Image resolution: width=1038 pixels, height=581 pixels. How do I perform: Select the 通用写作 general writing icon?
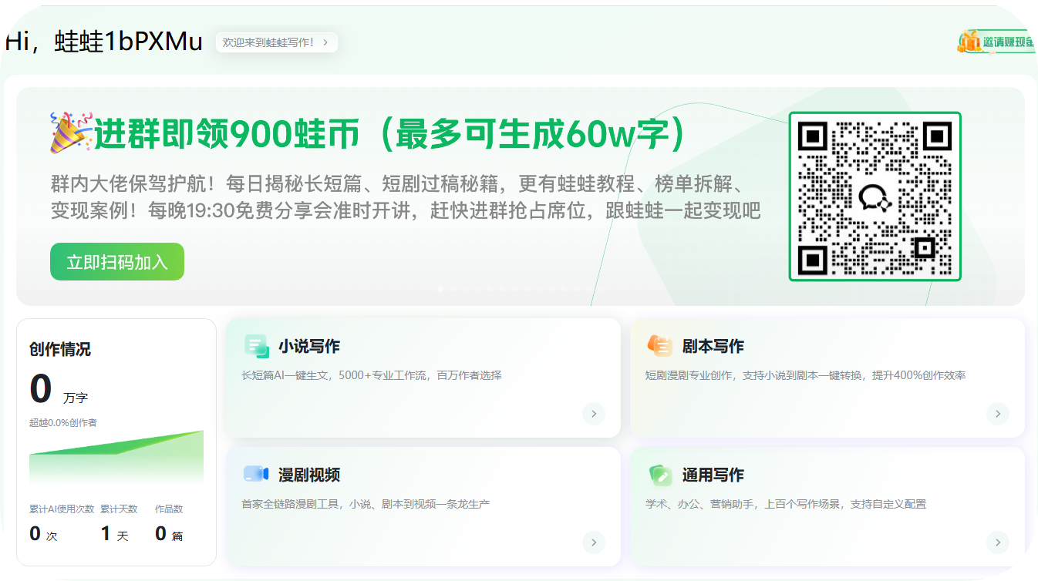coord(659,475)
